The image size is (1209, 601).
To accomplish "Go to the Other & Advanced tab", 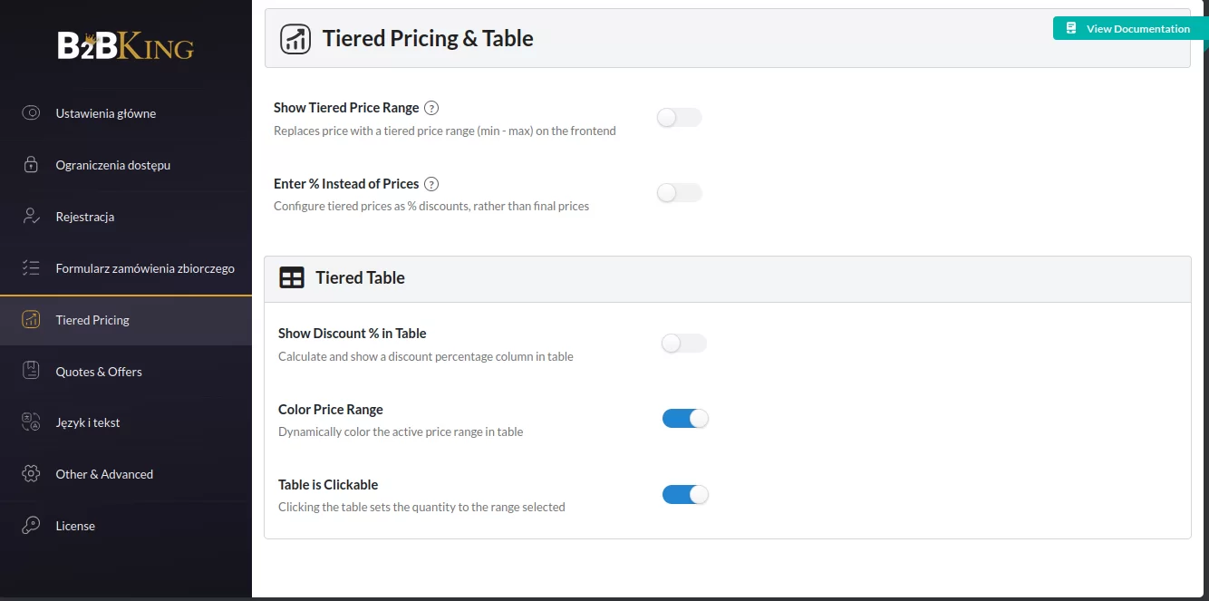I will point(104,474).
